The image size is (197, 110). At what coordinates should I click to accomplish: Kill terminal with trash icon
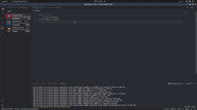point(190,83)
